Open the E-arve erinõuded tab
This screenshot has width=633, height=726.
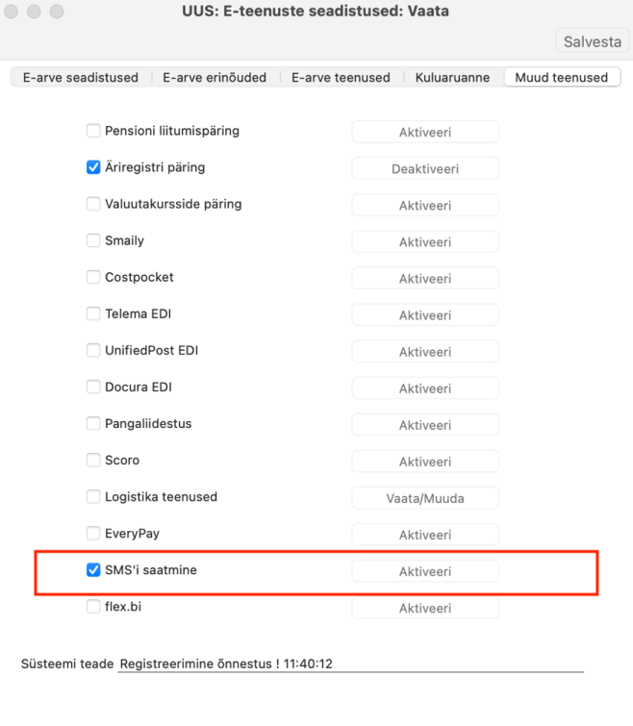215,77
